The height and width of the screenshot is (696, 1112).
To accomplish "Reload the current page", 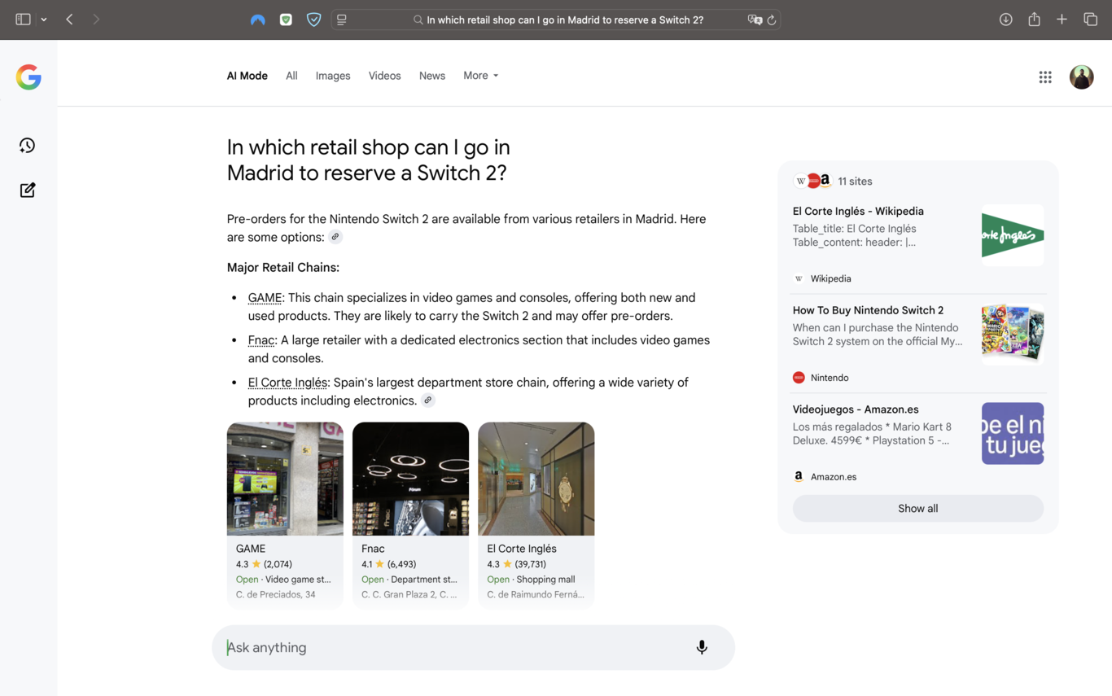I will pos(772,20).
